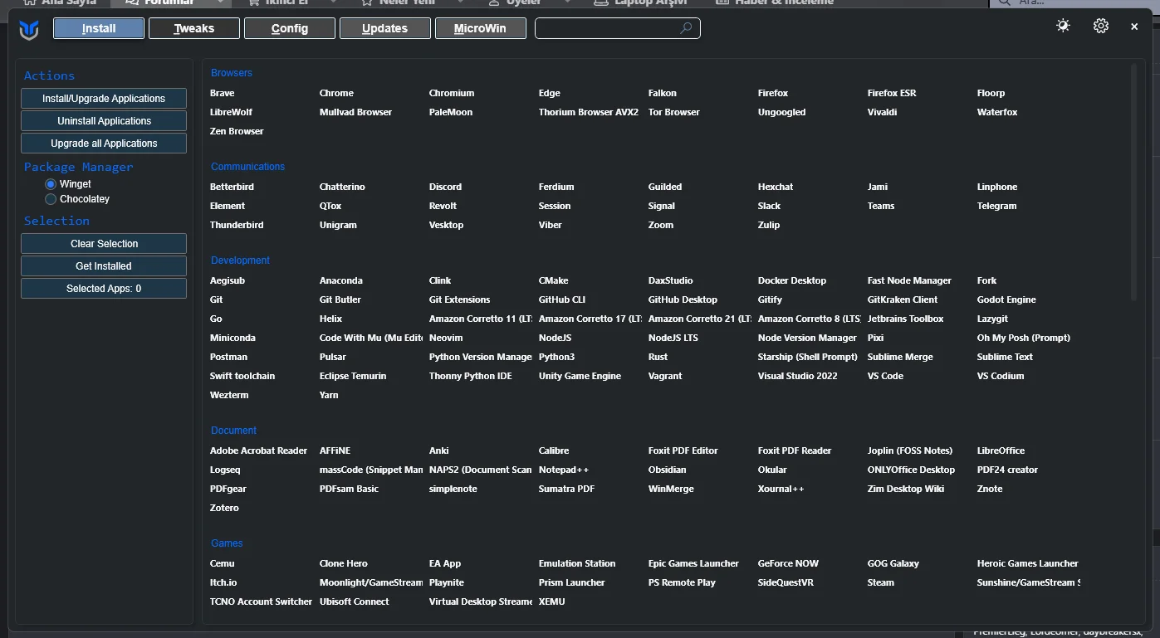Select Thunderbird under Communications
The height and width of the screenshot is (638, 1160).
tap(237, 225)
